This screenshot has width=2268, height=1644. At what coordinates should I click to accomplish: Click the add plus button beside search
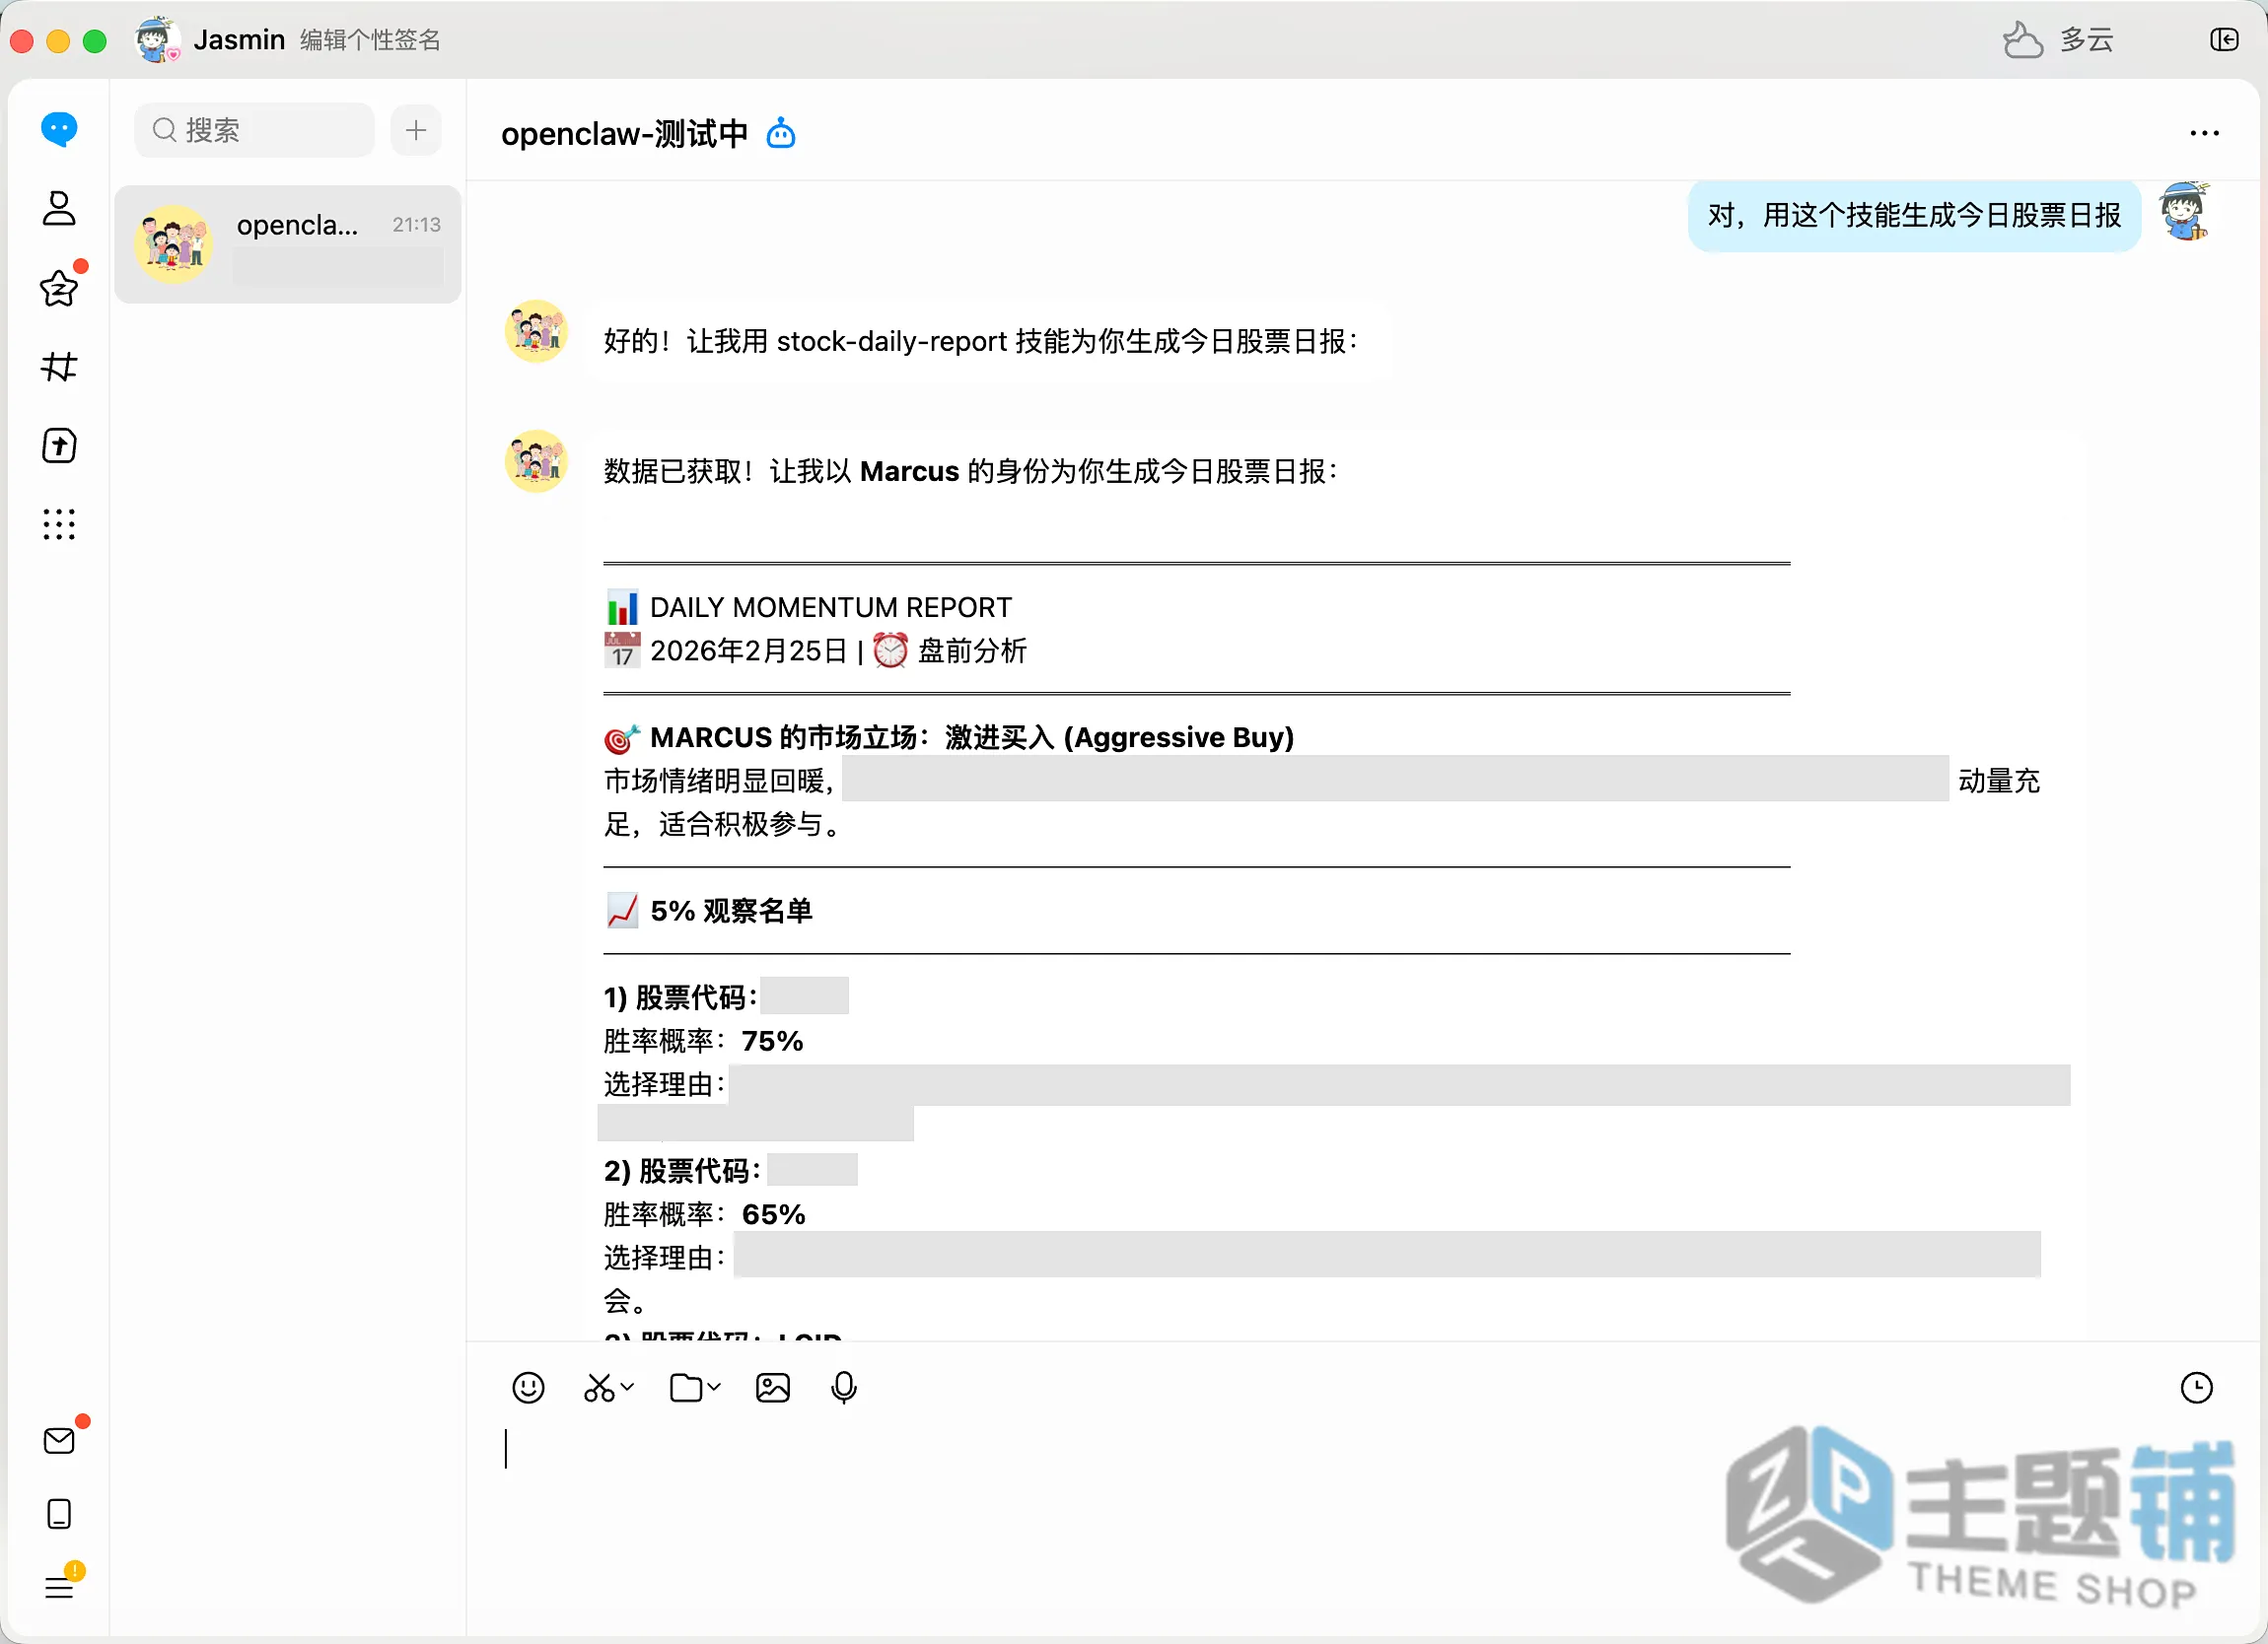(416, 130)
